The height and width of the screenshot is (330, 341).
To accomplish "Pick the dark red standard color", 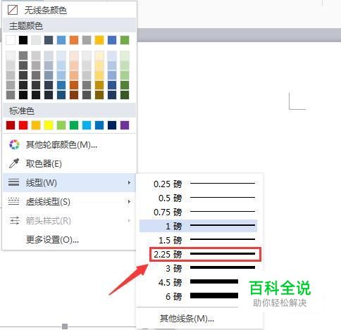I will coord(11,125).
